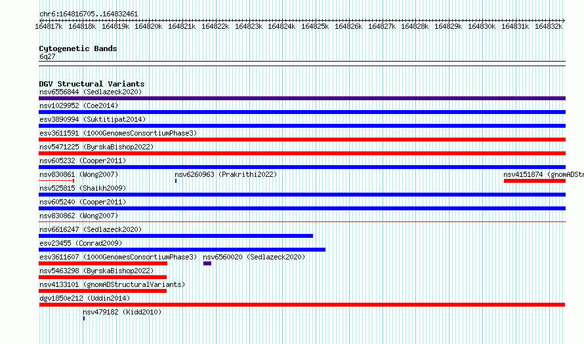Click ruler position 164823k

(x=249, y=26)
